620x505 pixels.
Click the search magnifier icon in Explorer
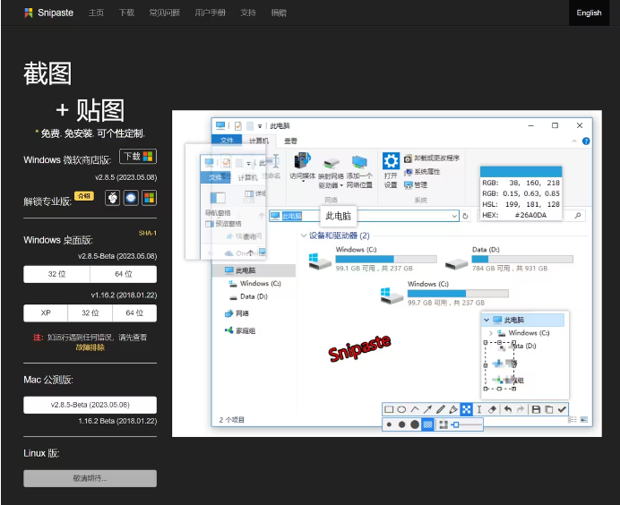pos(578,216)
